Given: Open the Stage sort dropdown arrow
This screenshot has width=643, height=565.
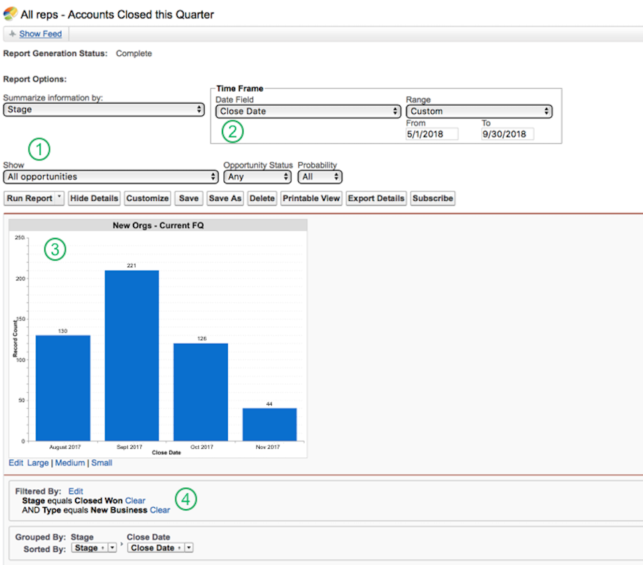Looking at the screenshot, I should [x=112, y=548].
